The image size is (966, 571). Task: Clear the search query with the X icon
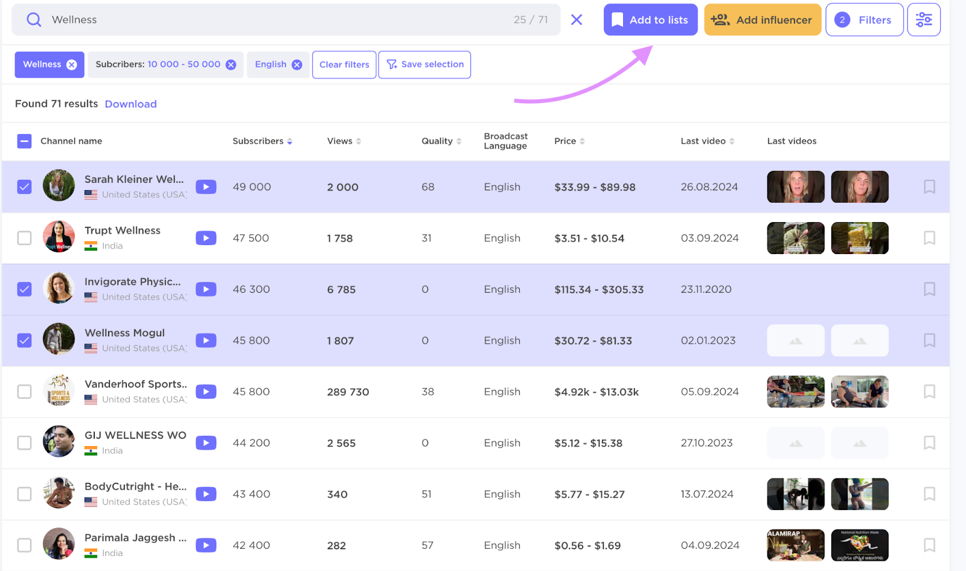pyautogui.click(x=576, y=19)
